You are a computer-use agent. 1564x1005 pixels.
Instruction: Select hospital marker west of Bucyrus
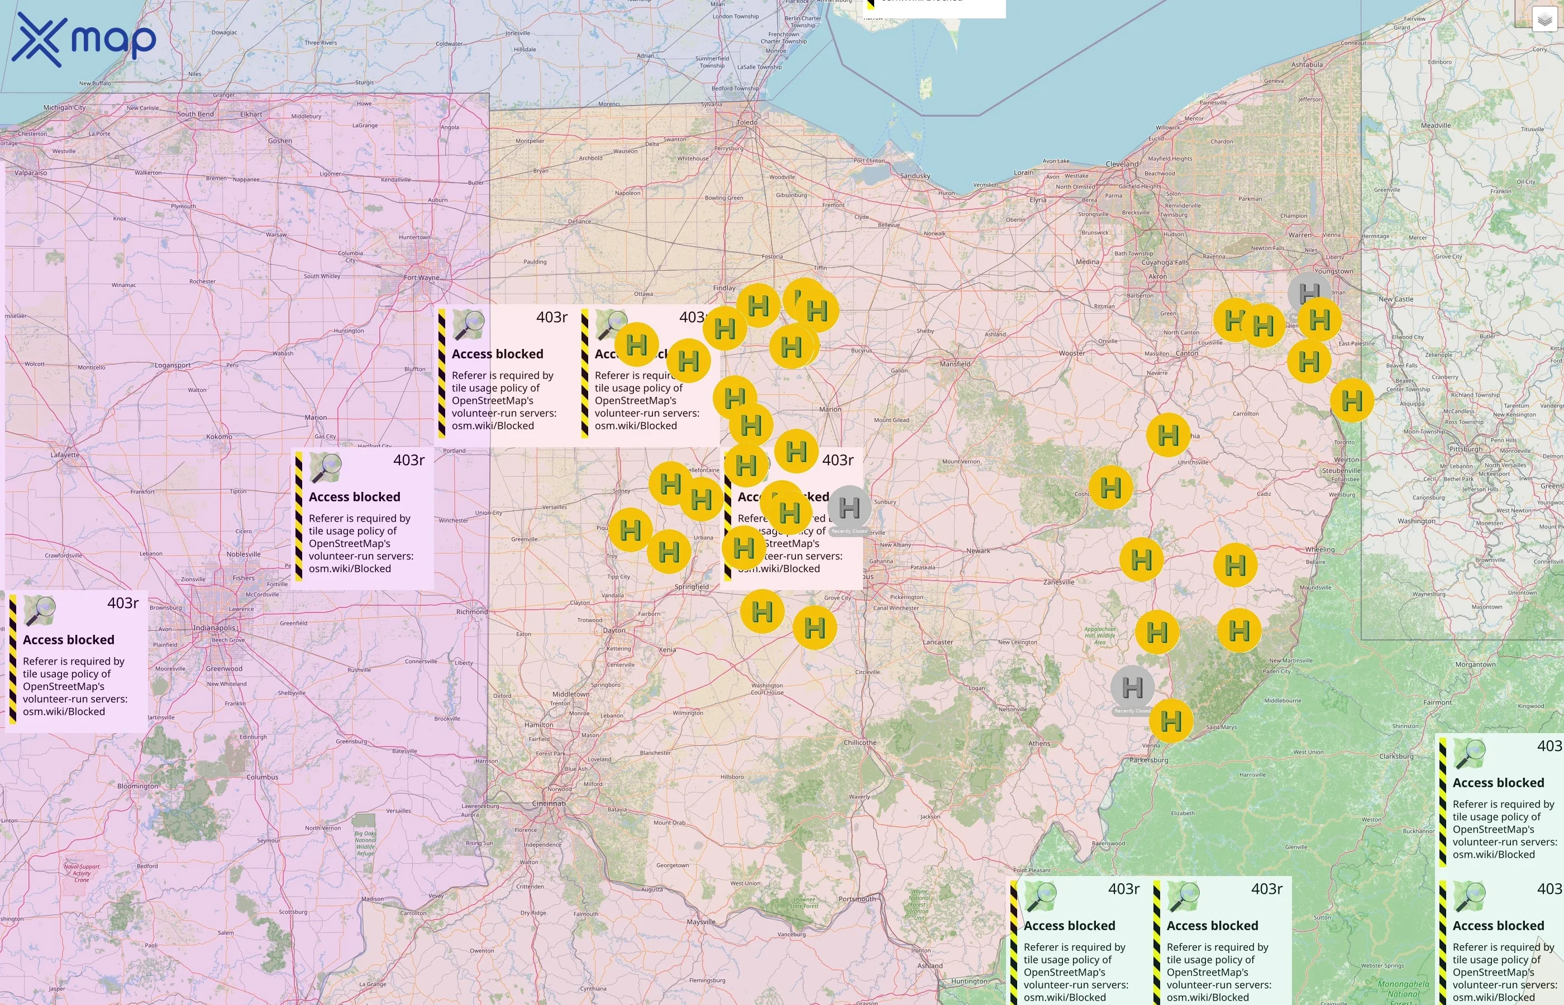[792, 347]
